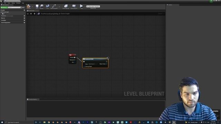Open the Class select dropdown on Construct node
This screenshot has height=124, width=221.
pos(93,64)
